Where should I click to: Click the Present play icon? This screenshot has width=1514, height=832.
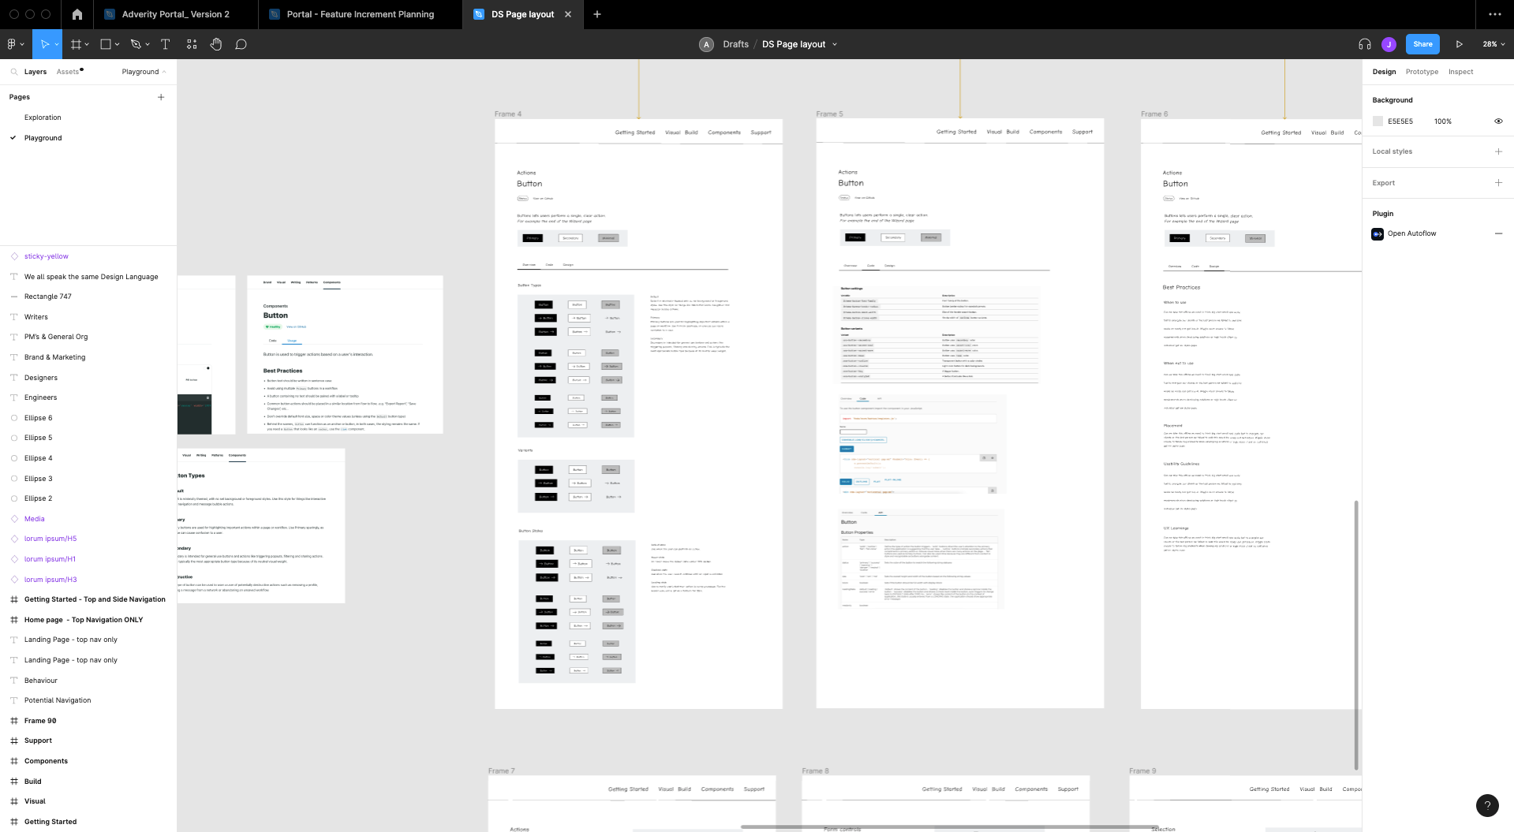[1459, 44]
